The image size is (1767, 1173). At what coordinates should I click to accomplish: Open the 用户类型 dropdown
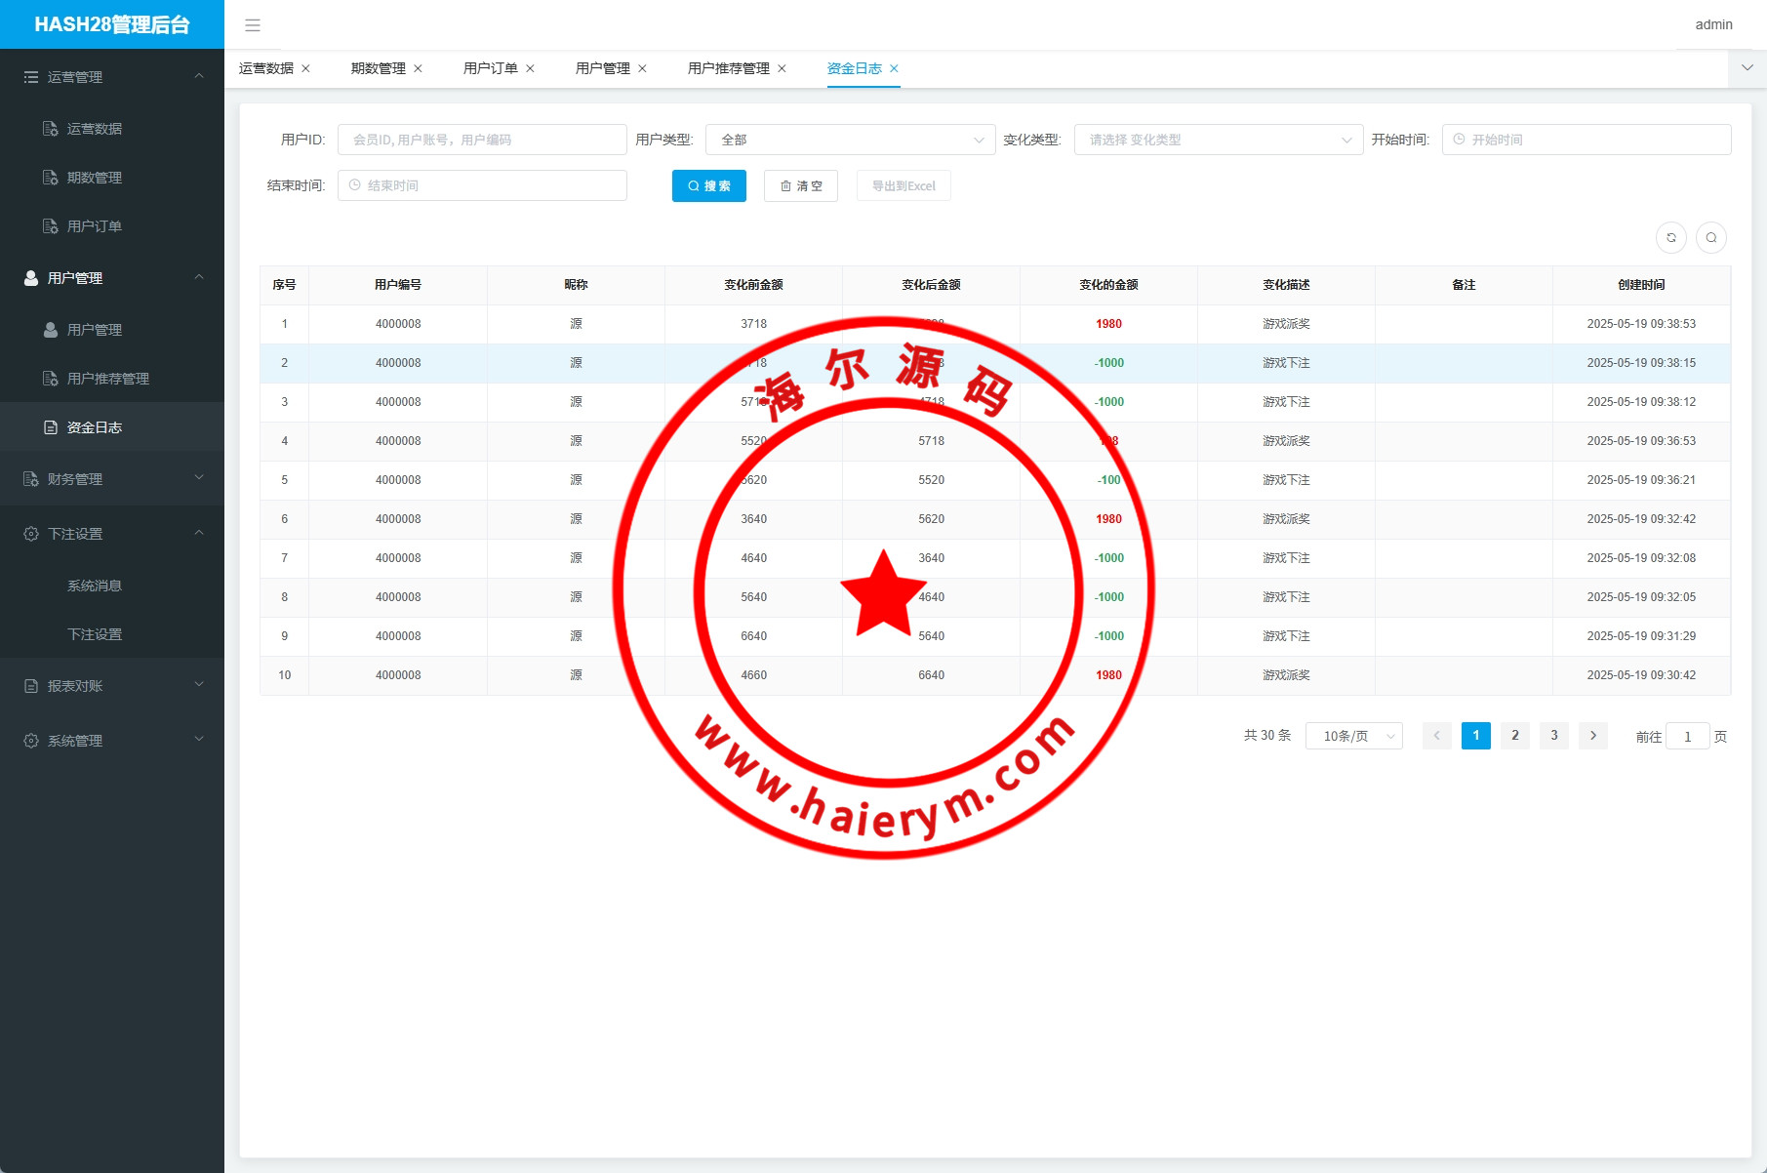(x=849, y=141)
